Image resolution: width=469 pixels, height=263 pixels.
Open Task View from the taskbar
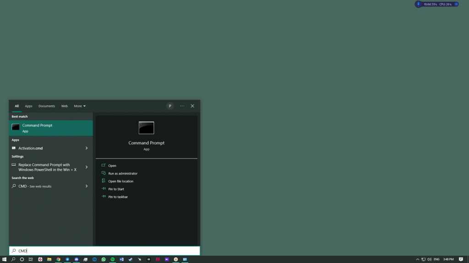click(30, 259)
